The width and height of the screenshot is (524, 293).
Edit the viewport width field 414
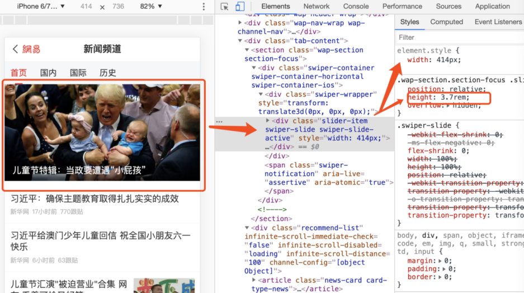point(86,6)
